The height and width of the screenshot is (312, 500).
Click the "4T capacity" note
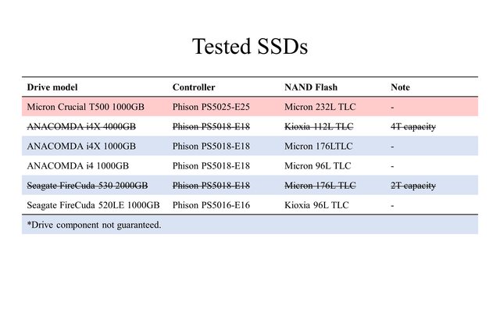click(x=413, y=126)
